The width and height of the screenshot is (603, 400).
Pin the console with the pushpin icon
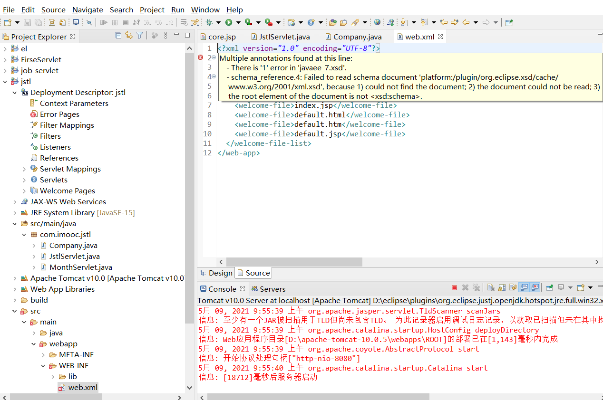tap(549, 287)
